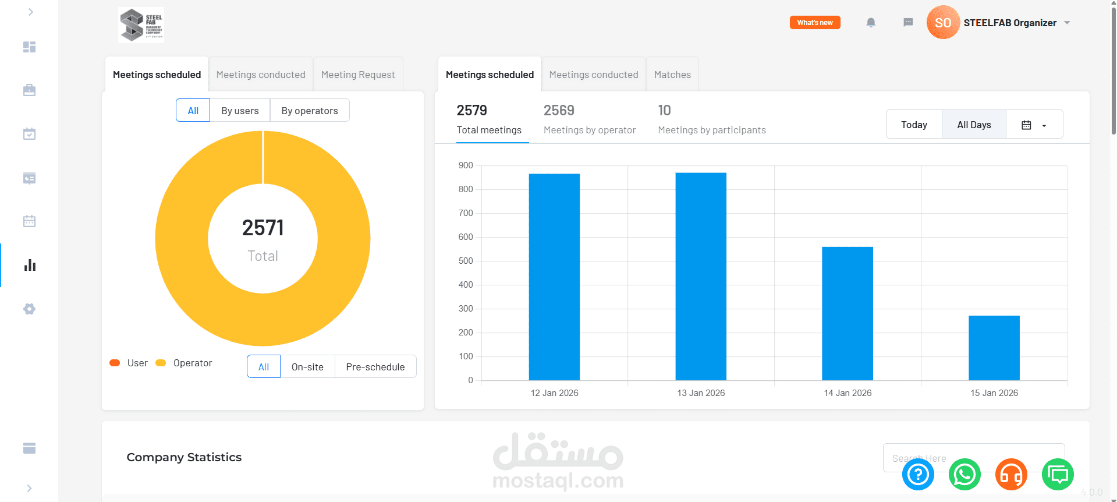Click the 13 Jan 2026 bar
This screenshot has height=502, width=1117.
[701, 277]
